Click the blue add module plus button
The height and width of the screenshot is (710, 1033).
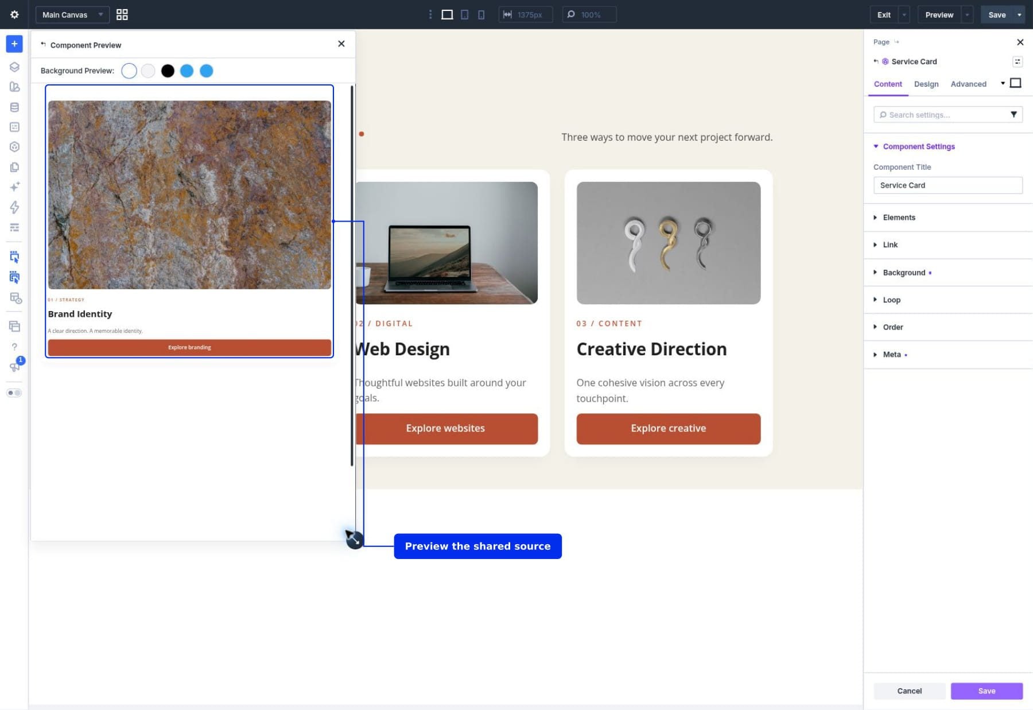pos(14,44)
